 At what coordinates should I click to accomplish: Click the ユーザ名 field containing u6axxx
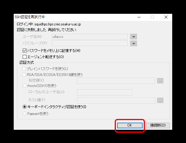(x=89, y=37)
